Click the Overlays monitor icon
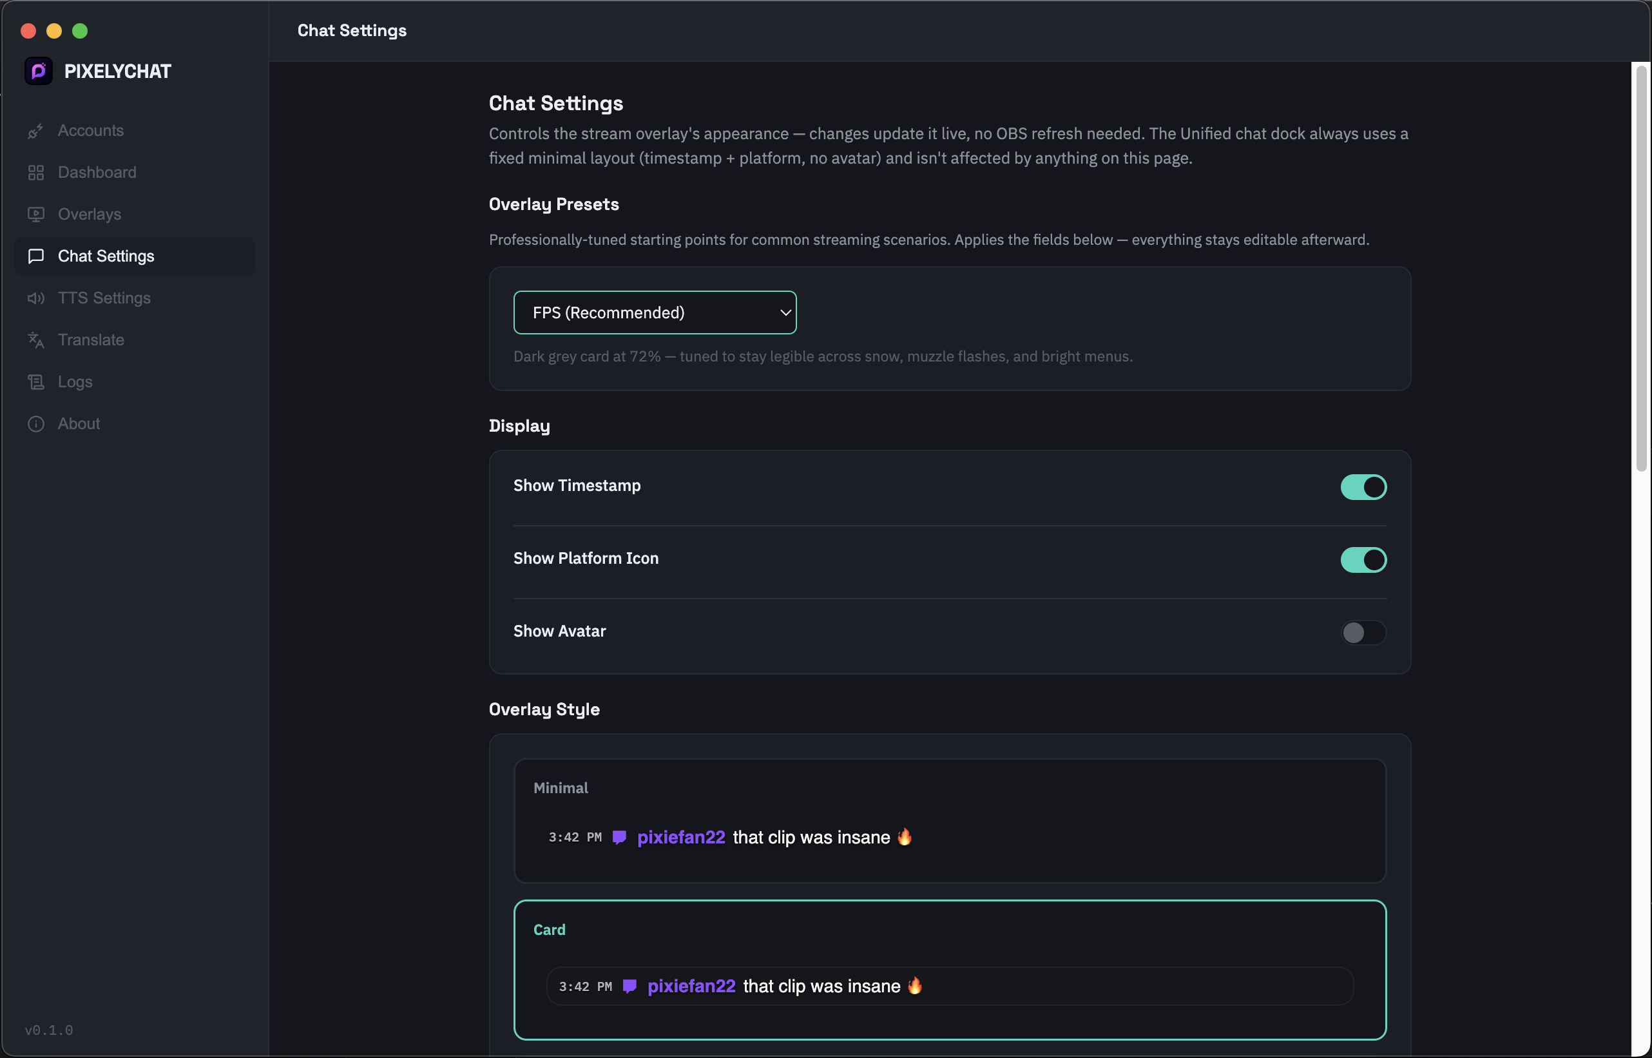The width and height of the screenshot is (1652, 1058). pos(35,215)
